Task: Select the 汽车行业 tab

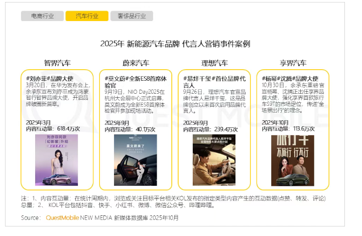Action: [86, 16]
